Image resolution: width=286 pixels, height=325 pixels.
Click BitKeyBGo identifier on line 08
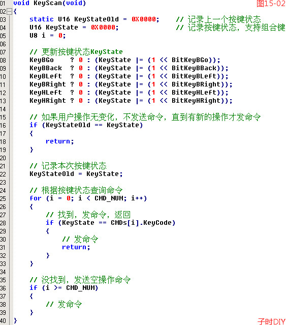190,60
